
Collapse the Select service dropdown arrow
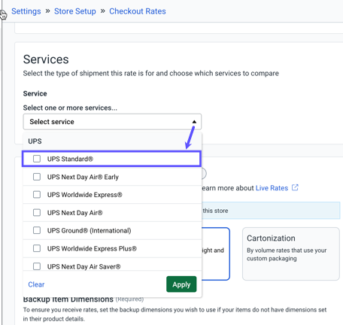point(194,122)
